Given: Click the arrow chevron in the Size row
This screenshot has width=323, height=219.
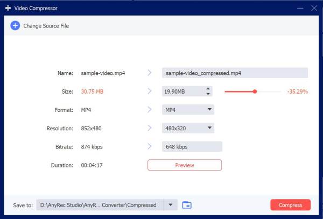Looking at the screenshot, I should tap(150, 91).
